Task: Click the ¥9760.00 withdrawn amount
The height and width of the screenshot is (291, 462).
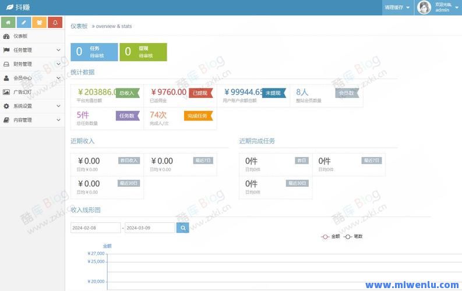Action: tap(168, 92)
